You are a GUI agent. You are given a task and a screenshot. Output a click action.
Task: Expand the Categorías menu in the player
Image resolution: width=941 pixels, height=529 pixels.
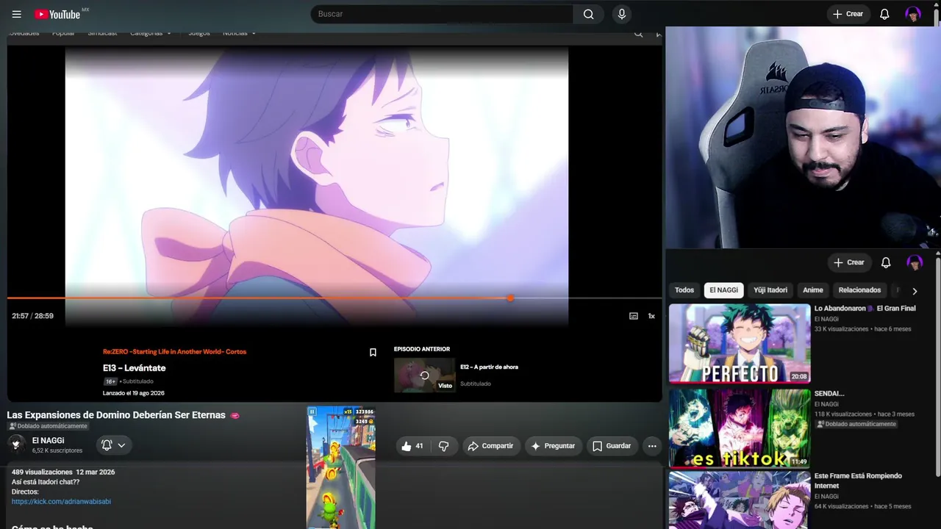(x=151, y=33)
